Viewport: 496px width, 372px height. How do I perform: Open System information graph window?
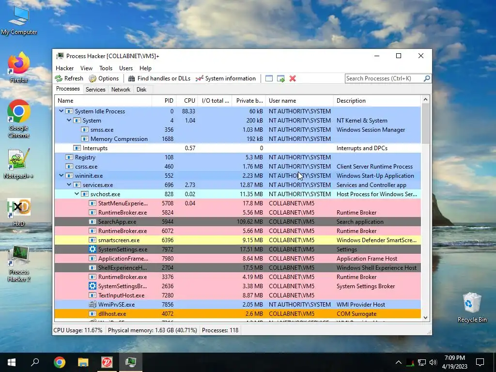coord(226,78)
